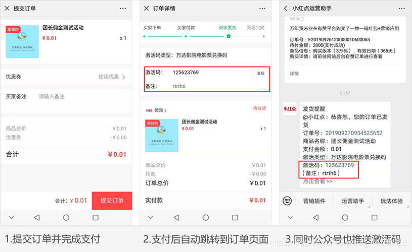
Task: Open the more options menu in 小红点运营助手
Action: (401, 9)
